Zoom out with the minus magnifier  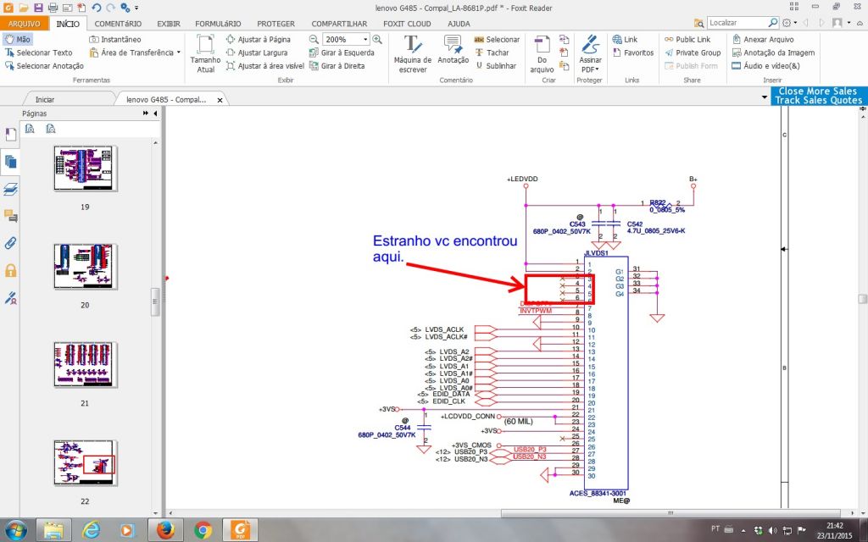(314, 39)
